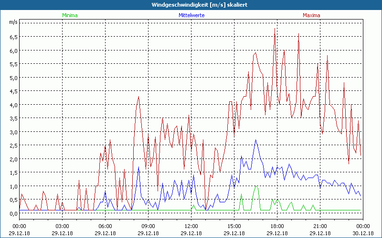382x238 pixels.
Task: Select the 5,0 y-axis value label
Action: tap(13, 78)
